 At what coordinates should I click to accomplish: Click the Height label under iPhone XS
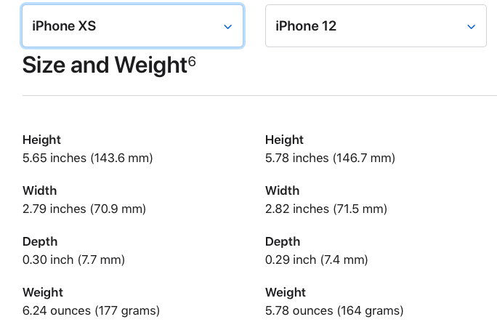point(41,140)
